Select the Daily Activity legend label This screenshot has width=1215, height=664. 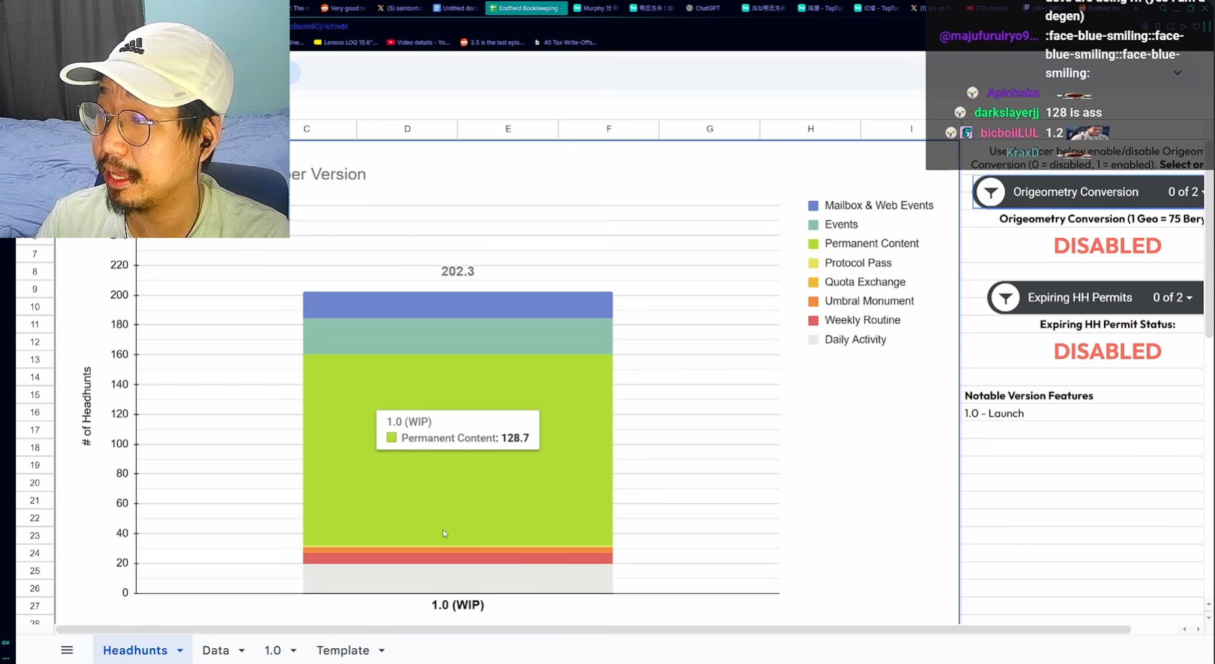tap(855, 340)
